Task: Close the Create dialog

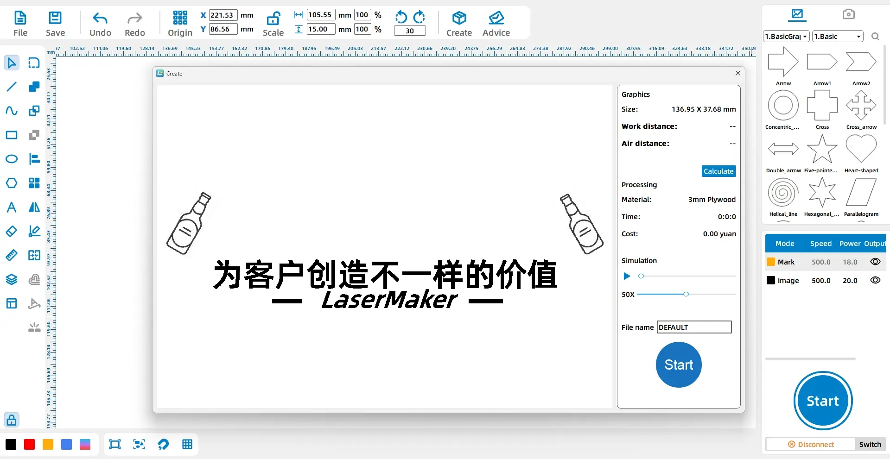Action: (x=738, y=73)
